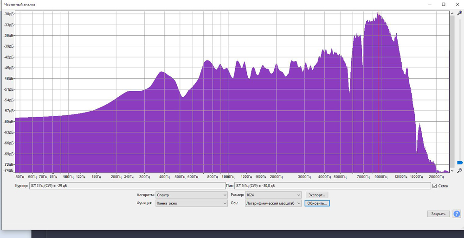Click the "100Гц" frequency label
Viewport: 464px width, 238px height.
click(x=68, y=177)
